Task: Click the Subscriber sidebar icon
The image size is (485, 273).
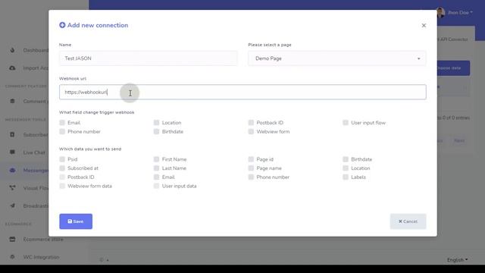Action: click(x=12, y=135)
